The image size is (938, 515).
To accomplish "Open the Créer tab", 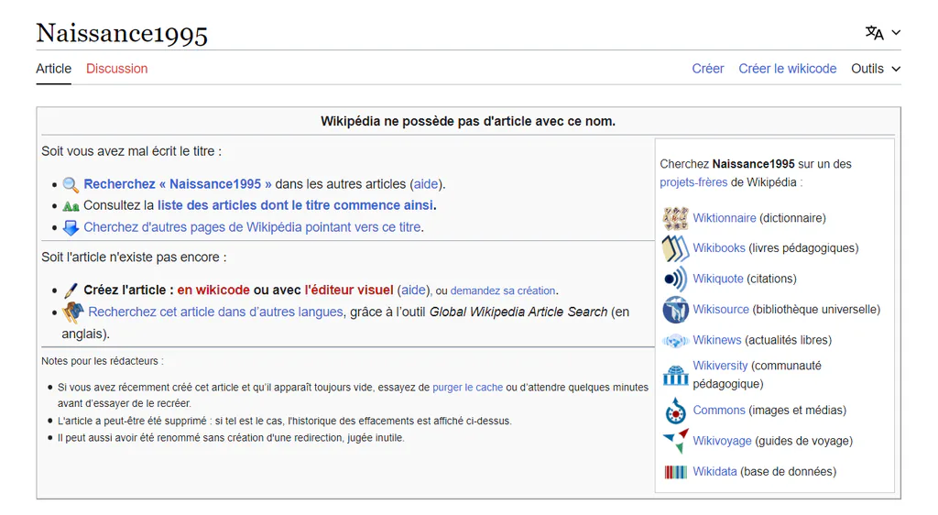I will tap(708, 69).
